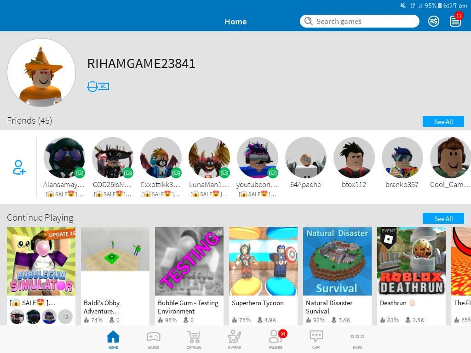The height and width of the screenshot is (353, 471).
Task: Open friend branko357's avatar
Action: coord(402,158)
